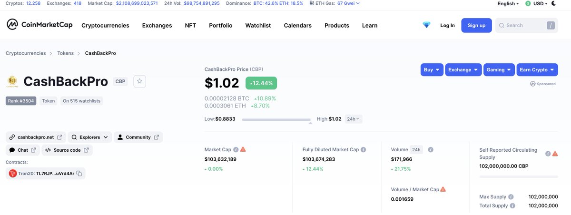Open the Chat link
Screen dimensions: 571x215
23,150
